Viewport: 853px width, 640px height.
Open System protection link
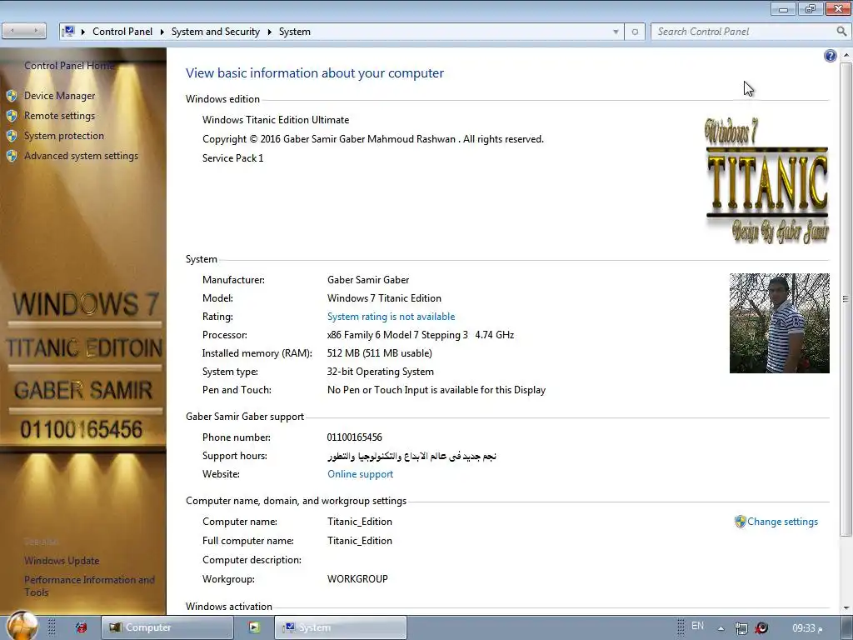[x=63, y=136]
